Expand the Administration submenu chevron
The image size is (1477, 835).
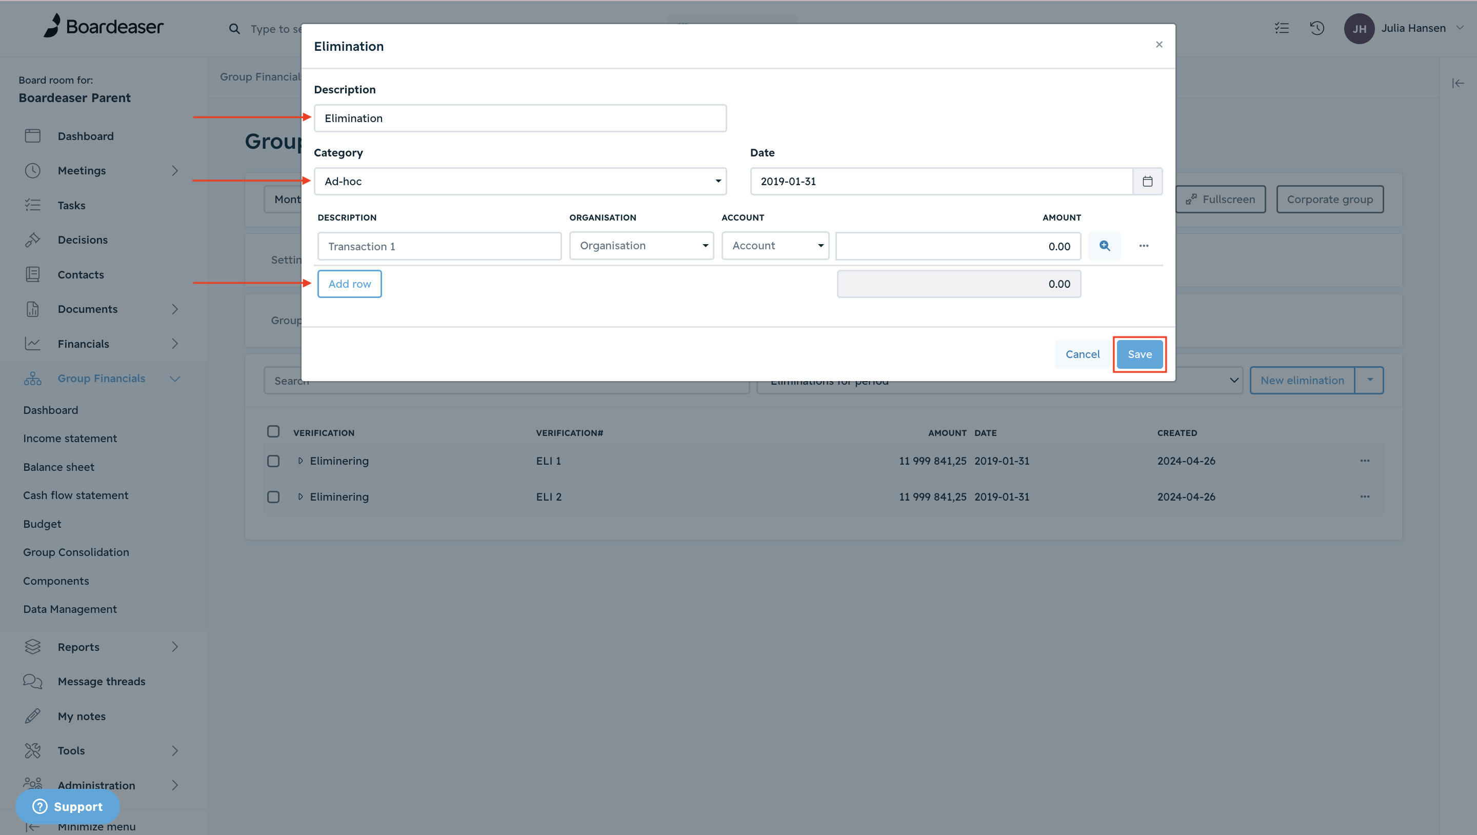tap(174, 785)
